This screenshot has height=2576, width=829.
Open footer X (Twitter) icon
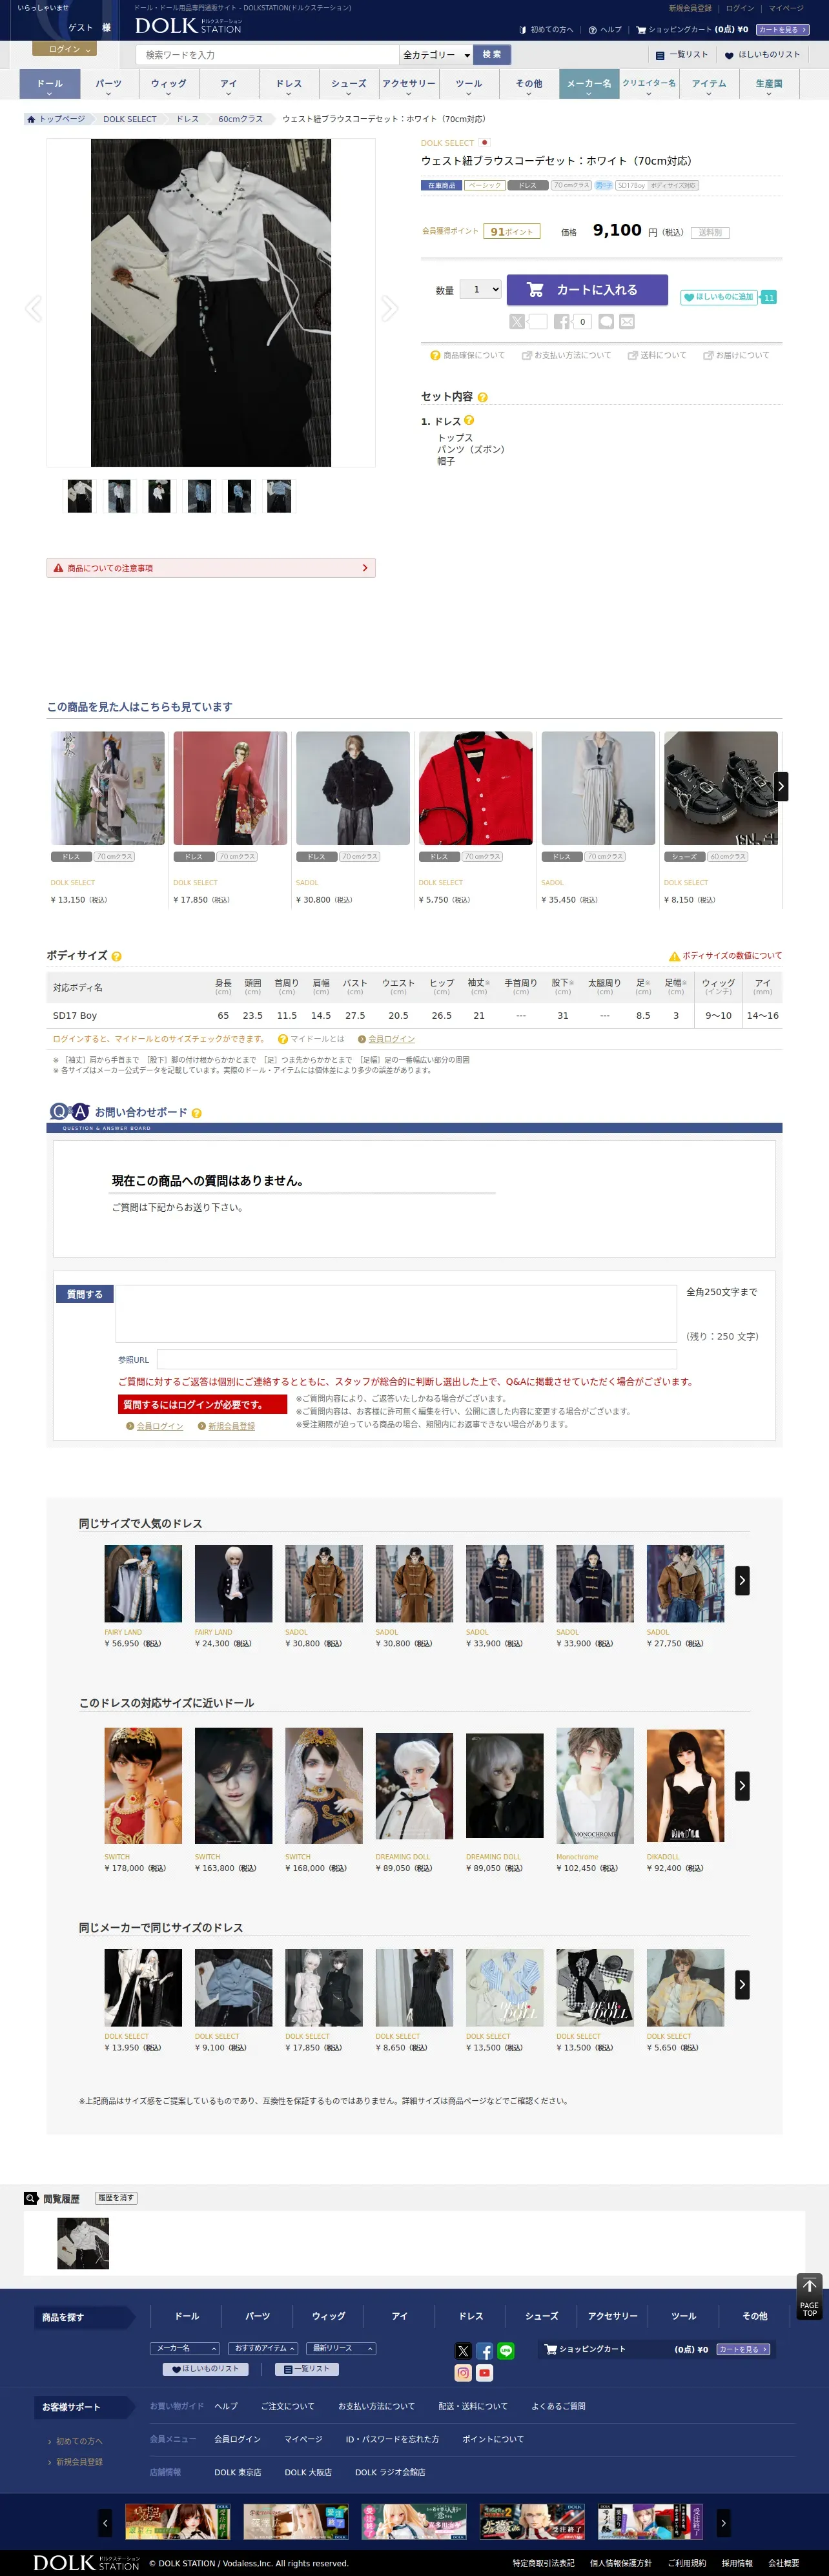click(463, 2351)
